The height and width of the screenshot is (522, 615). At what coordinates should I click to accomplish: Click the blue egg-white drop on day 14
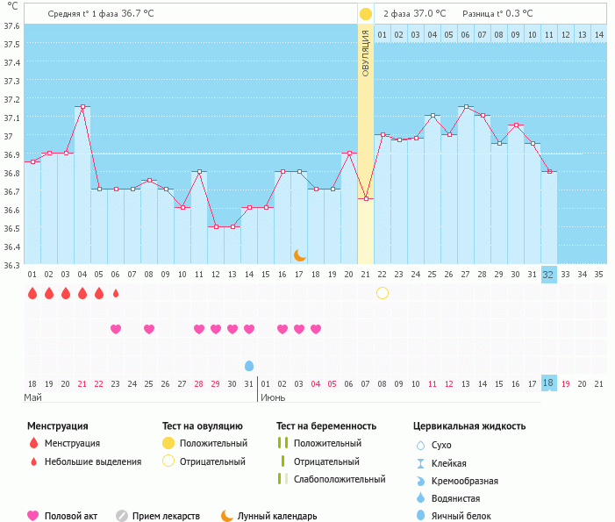coord(249,365)
